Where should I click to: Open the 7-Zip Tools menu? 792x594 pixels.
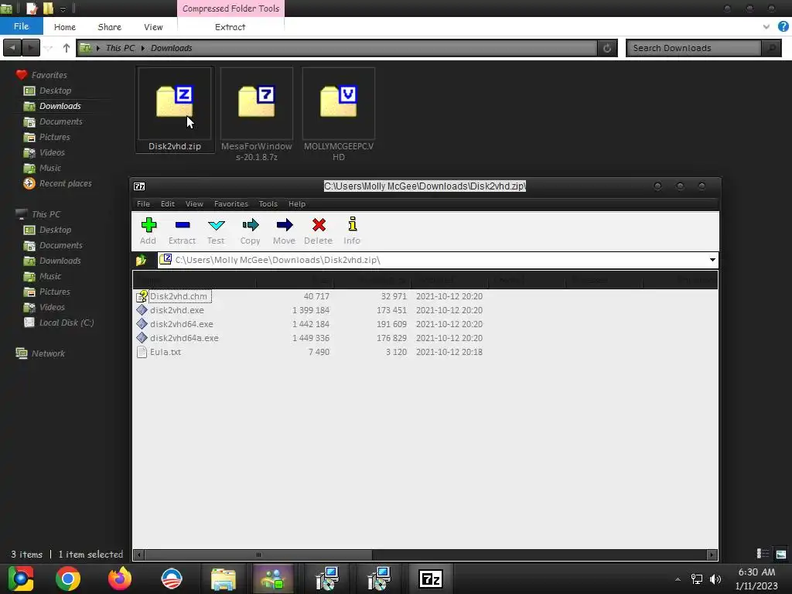(268, 204)
